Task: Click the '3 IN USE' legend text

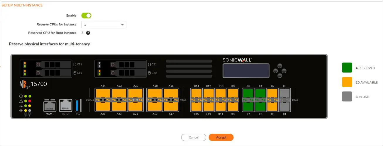Action: [362, 97]
